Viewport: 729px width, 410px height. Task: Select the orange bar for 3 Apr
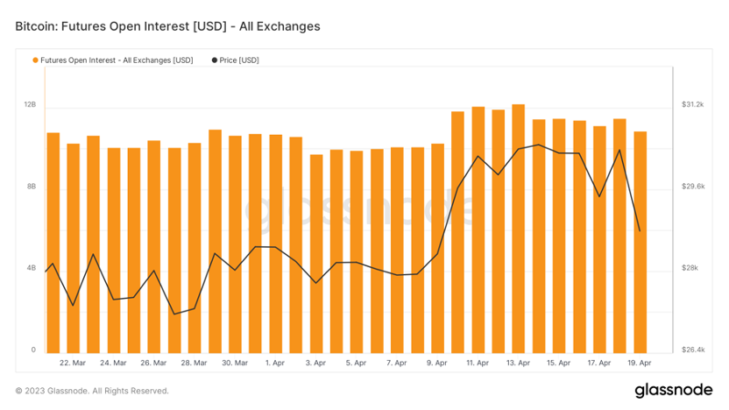316,253
